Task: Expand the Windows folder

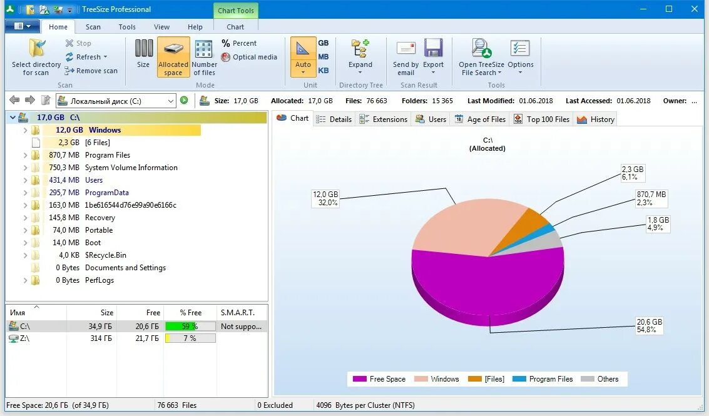Action: pos(25,130)
